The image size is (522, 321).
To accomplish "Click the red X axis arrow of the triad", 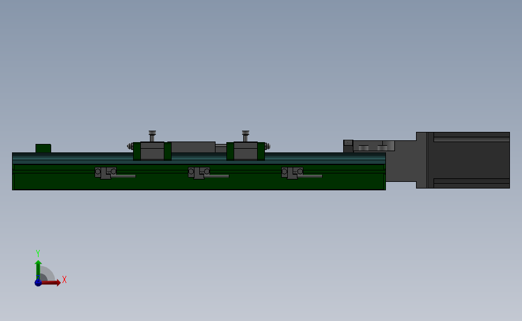I will pos(51,282).
